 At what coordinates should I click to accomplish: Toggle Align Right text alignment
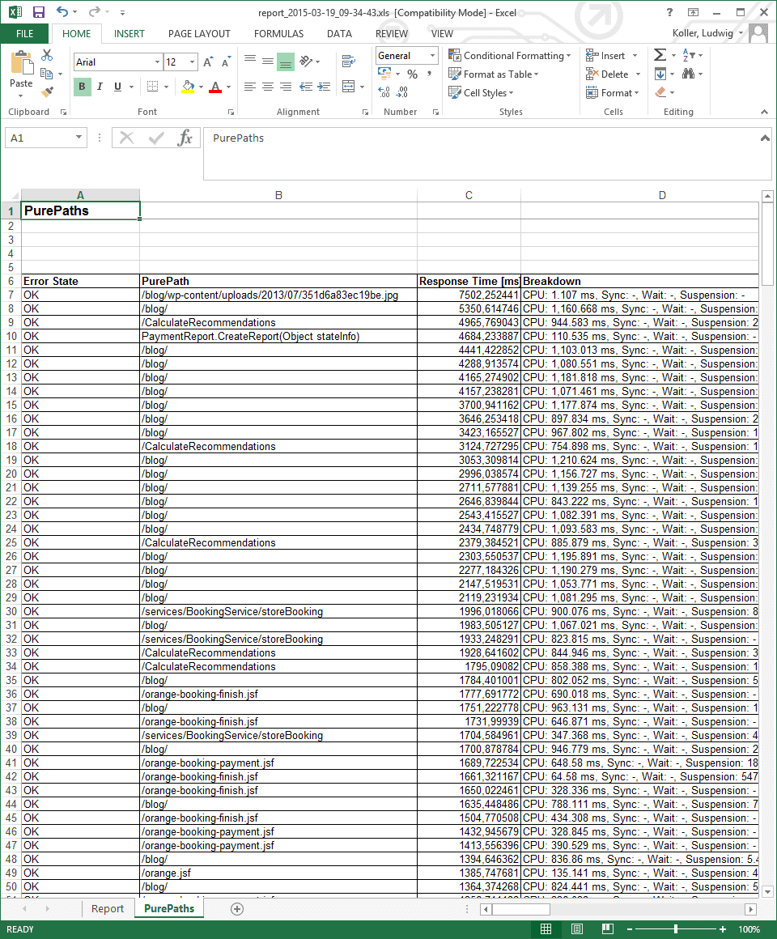tap(286, 87)
